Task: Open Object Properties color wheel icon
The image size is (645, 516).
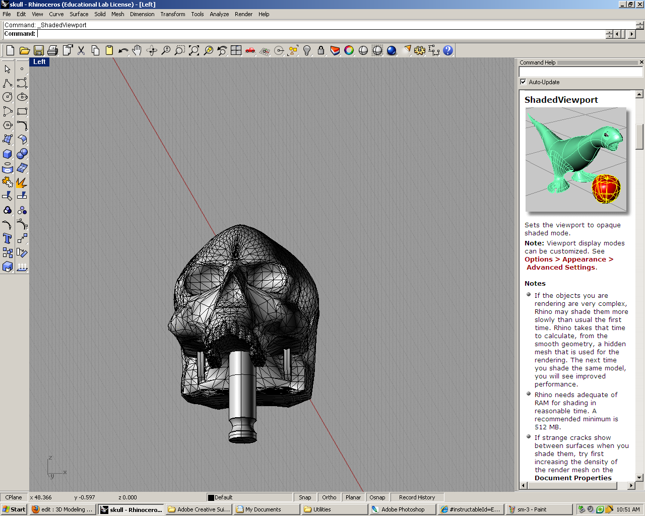Action: tap(349, 50)
